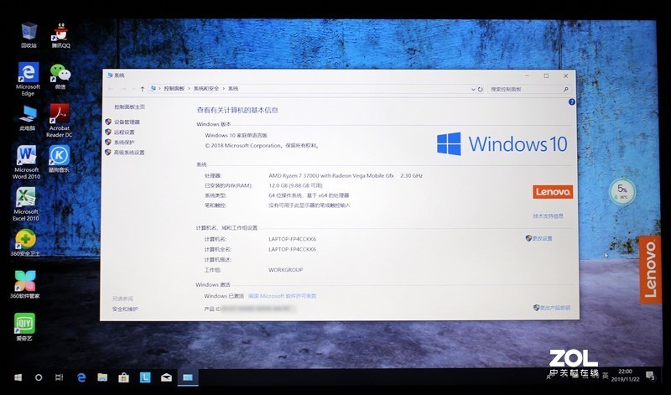Viewport: 671px width, 395px height.
Task: Expand the address bar history dropdown
Action: point(473,89)
